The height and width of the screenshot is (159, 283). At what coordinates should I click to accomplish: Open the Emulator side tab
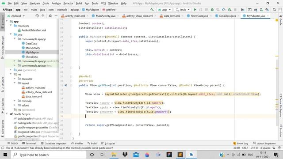[x=281, y=131]
